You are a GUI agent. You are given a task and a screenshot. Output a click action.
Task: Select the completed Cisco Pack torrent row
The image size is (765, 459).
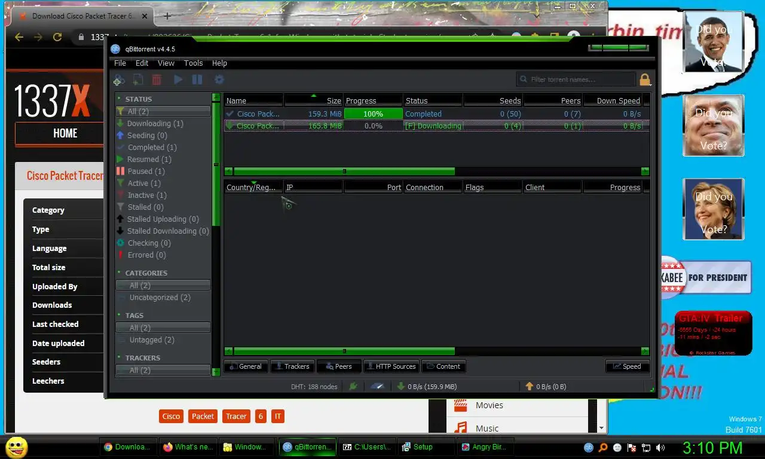436,114
